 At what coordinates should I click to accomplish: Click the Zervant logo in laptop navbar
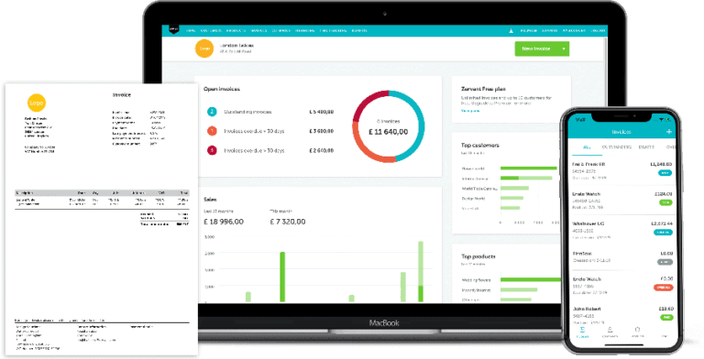point(174,30)
